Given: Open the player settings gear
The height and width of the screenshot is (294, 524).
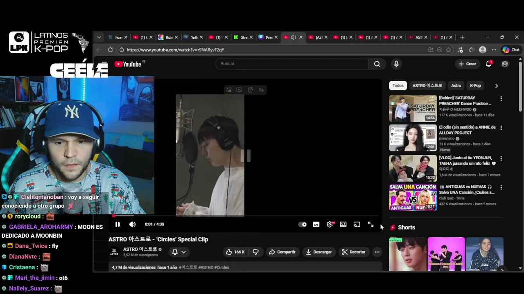Looking at the screenshot, I should [x=330, y=224].
